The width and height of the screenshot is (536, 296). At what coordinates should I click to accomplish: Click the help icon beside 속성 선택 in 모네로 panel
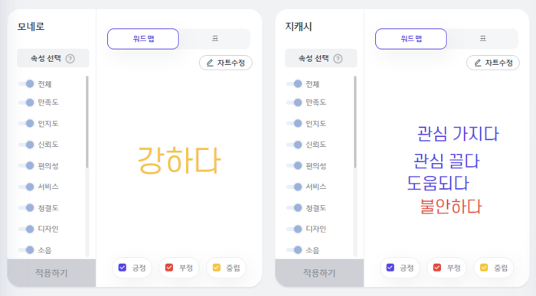[70, 59]
